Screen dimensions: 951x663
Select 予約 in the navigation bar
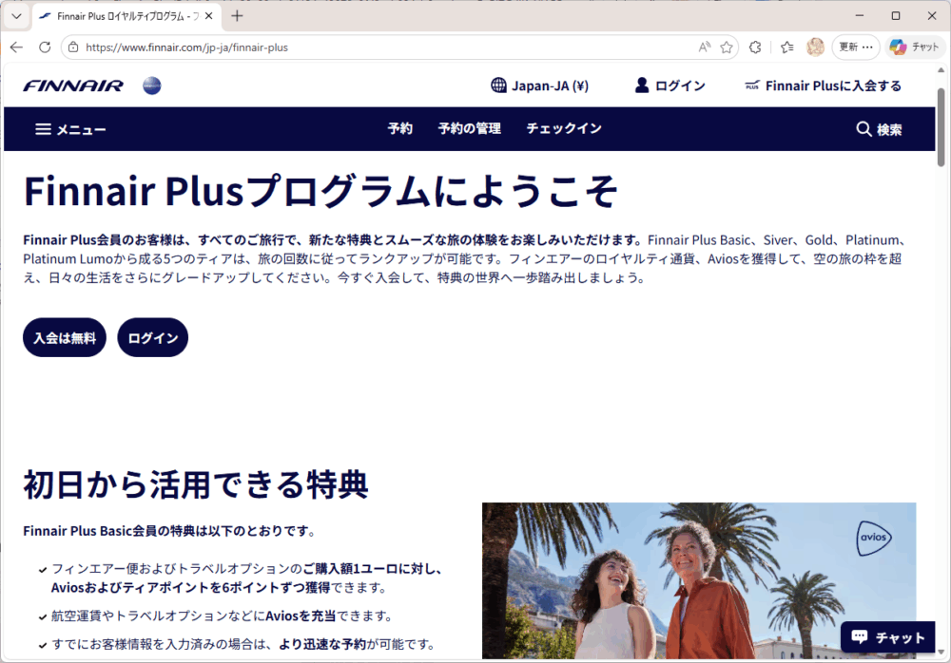400,129
